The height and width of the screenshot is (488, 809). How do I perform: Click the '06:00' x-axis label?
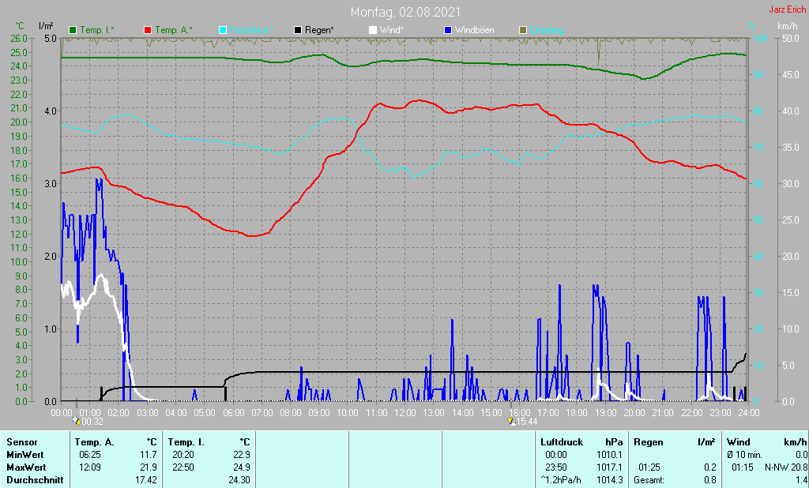point(233,413)
